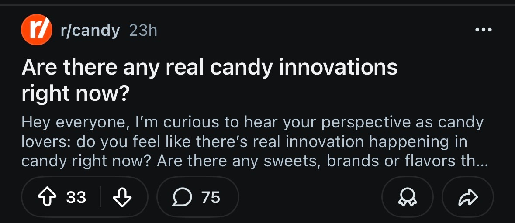Click the 23h post timestamp
Viewport: 515px width, 223px height.
(x=143, y=31)
